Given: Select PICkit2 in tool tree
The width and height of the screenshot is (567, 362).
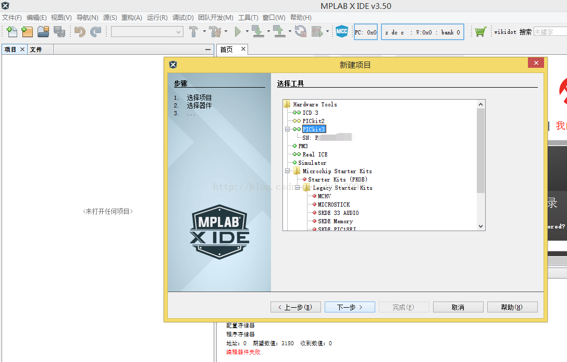Looking at the screenshot, I should pos(314,121).
